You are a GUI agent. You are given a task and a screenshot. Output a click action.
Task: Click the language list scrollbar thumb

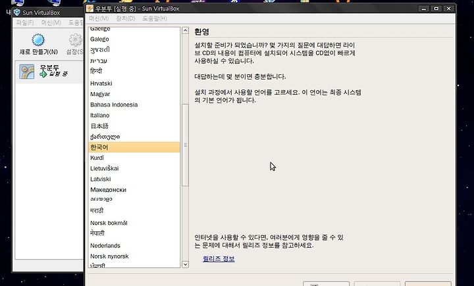click(x=185, y=145)
